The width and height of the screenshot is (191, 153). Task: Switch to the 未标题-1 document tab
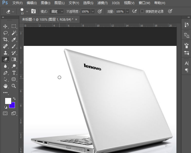[x=47, y=19]
